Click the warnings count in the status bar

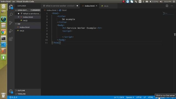[x=15, y=97]
